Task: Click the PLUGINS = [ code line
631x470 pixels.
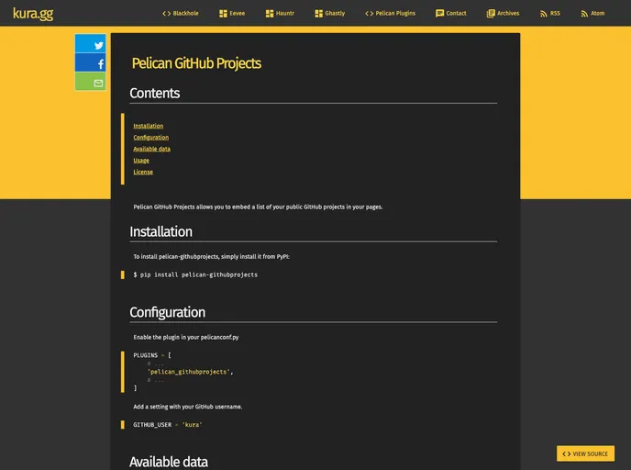Action: pyautogui.click(x=152, y=355)
